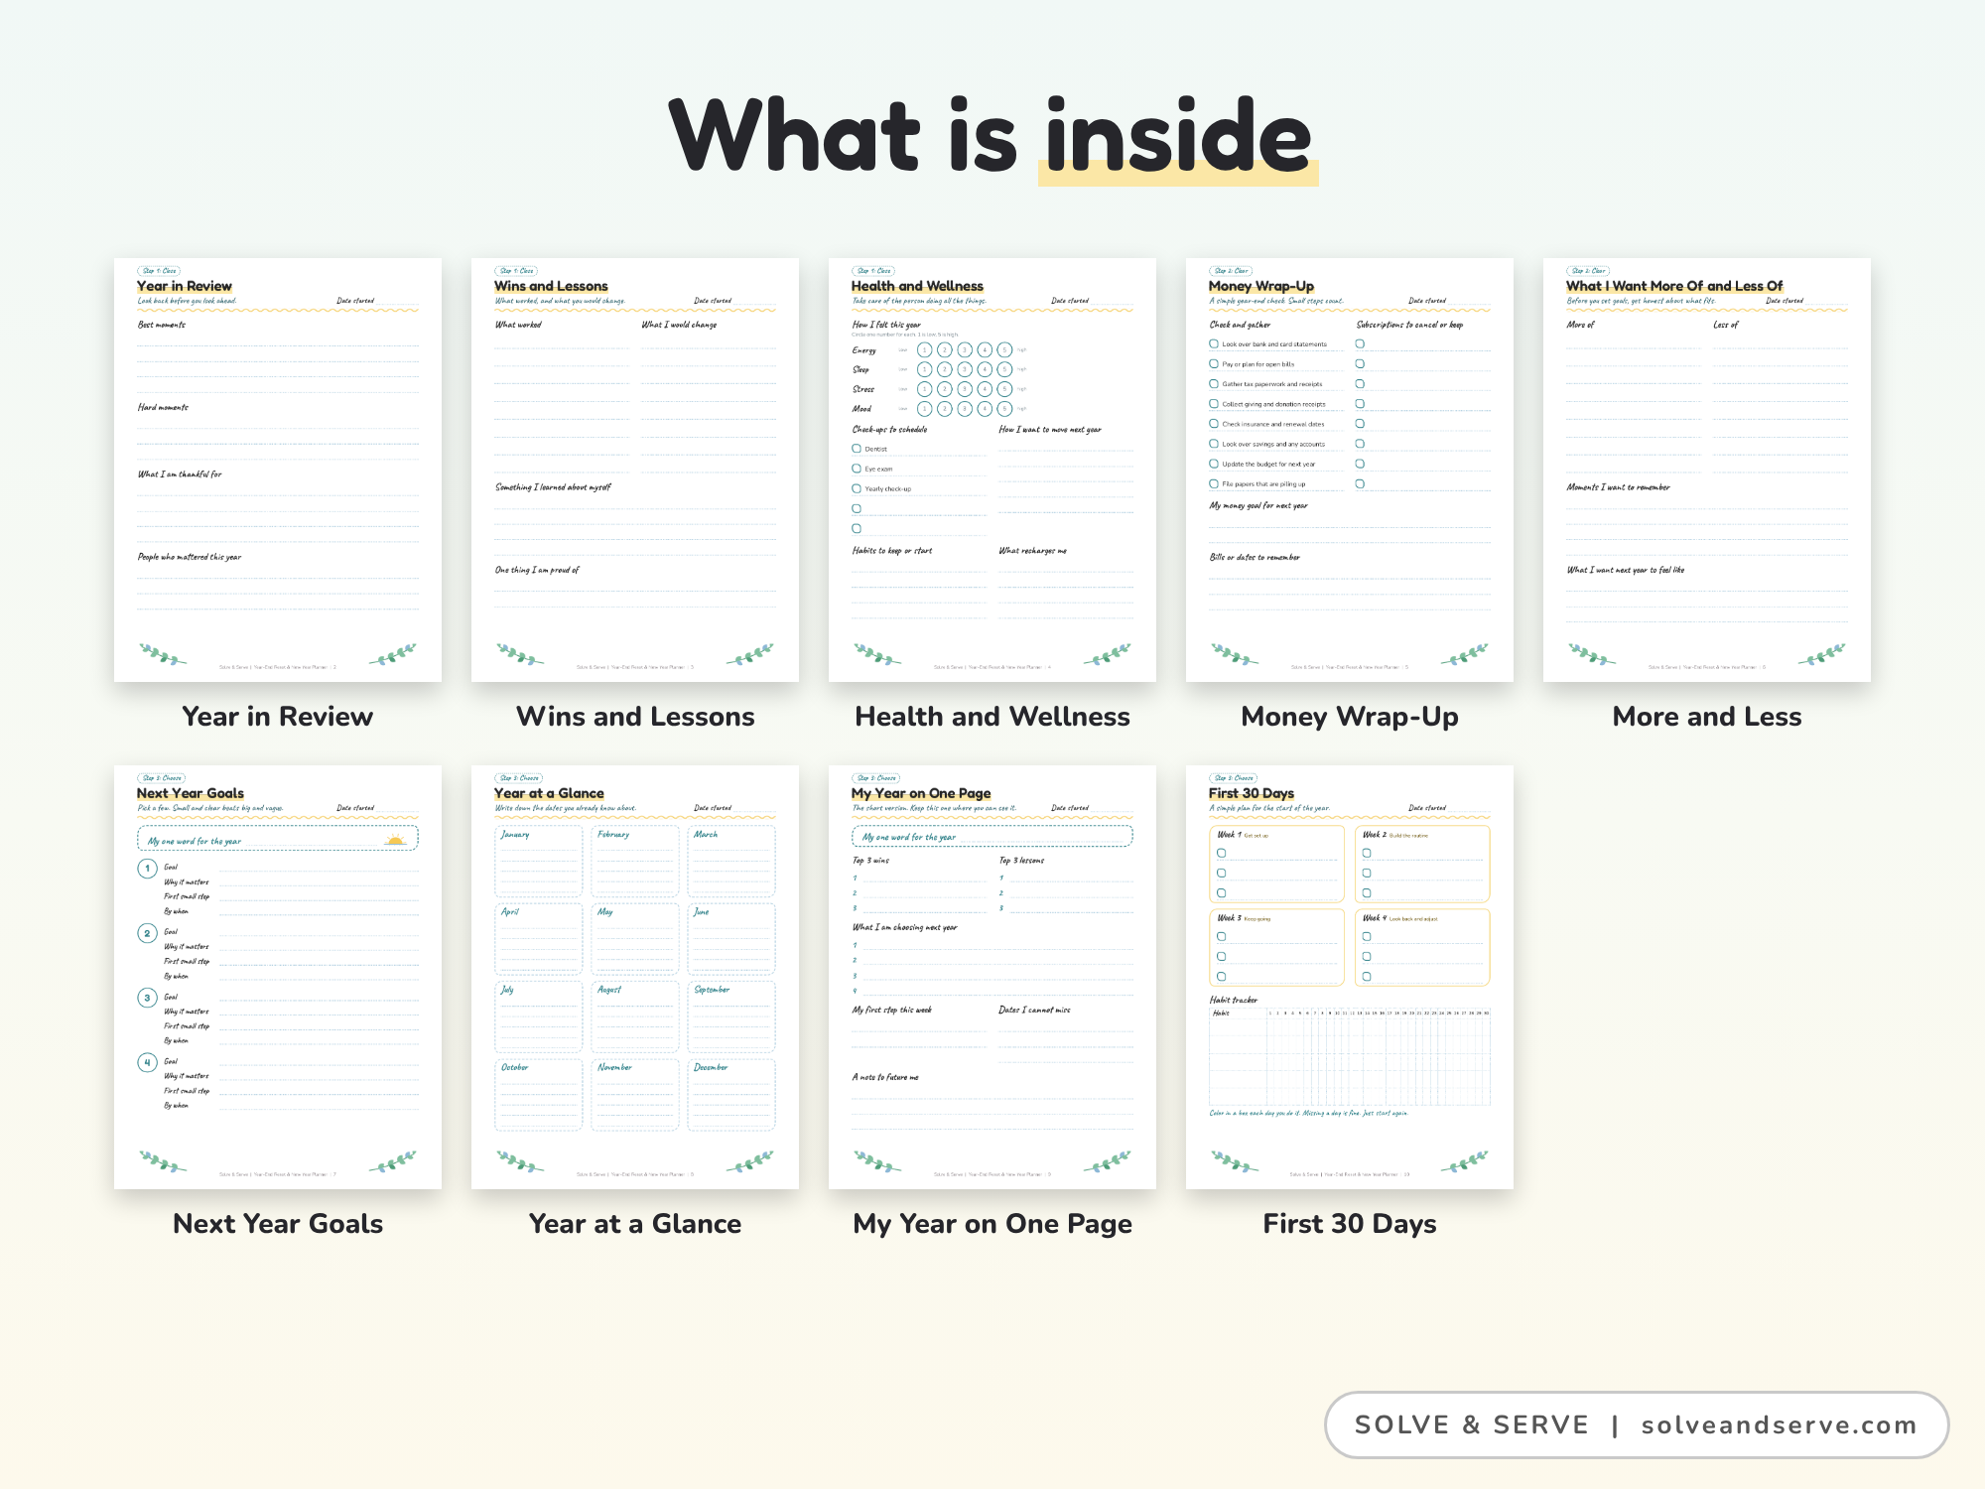Click the 'Money Wrap-Up' caption below thumbnail
This screenshot has width=1985, height=1489.
[x=1350, y=717]
